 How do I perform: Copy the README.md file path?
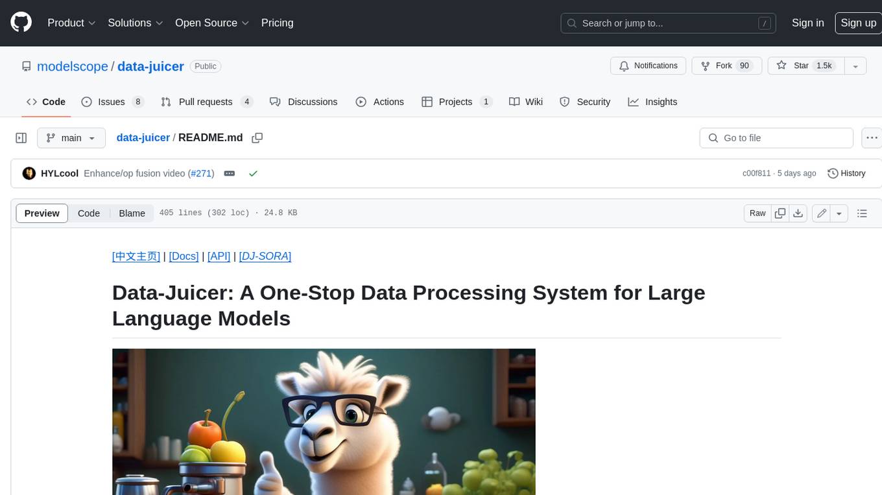click(x=257, y=138)
